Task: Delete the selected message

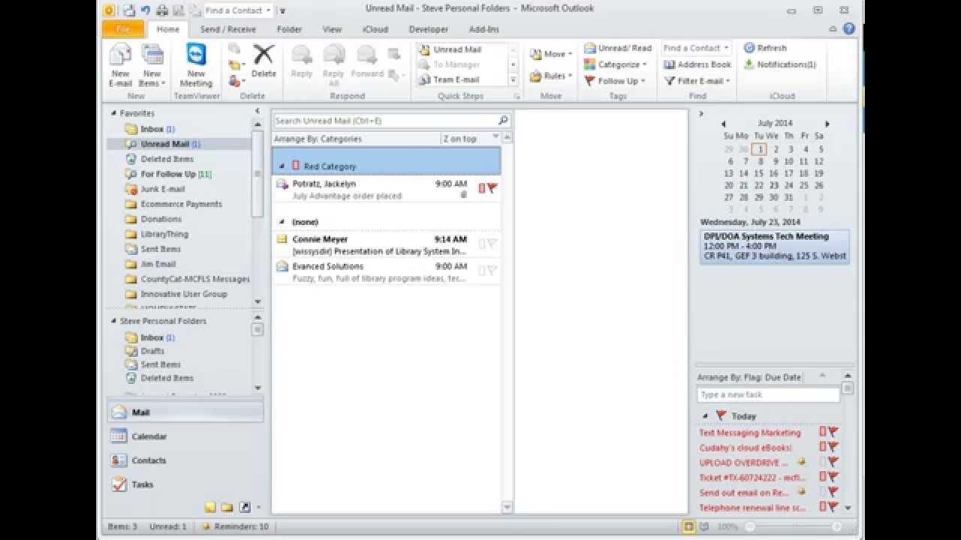Action: (x=264, y=61)
